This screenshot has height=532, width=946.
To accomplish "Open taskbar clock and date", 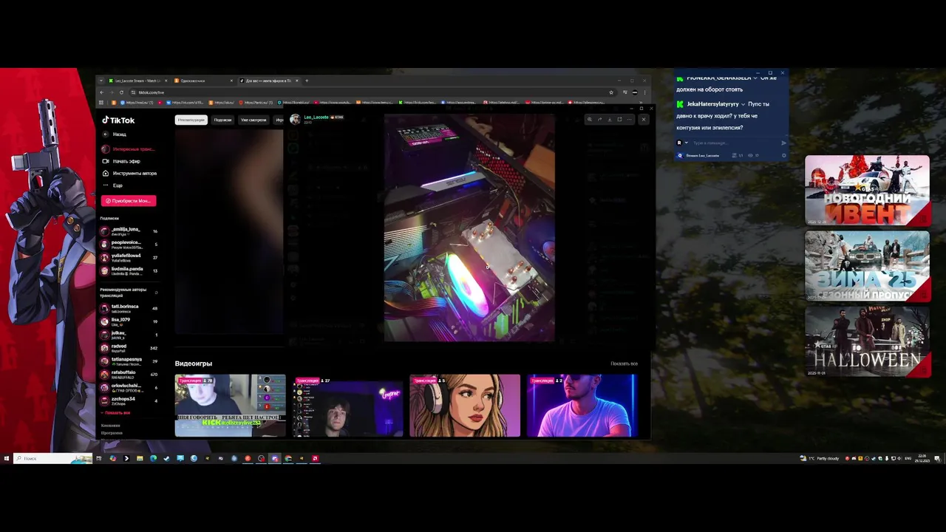I will click(922, 458).
